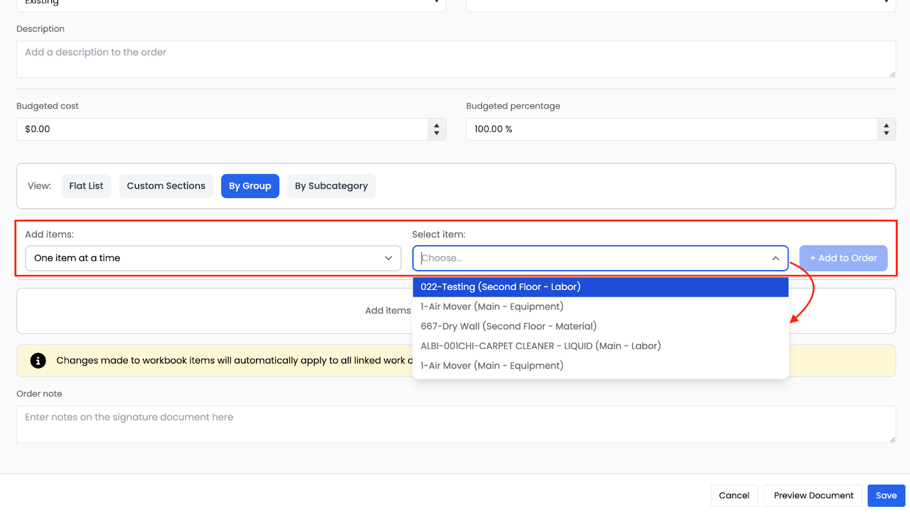The height and width of the screenshot is (517, 910).
Task: Switch view to By Subcategory
Action: pyautogui.click(x=331, y=186)
